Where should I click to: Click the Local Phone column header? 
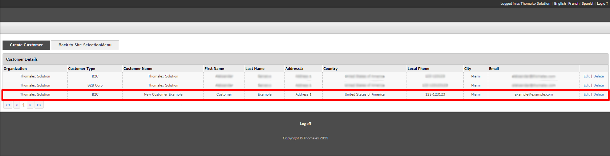[418, 68]
